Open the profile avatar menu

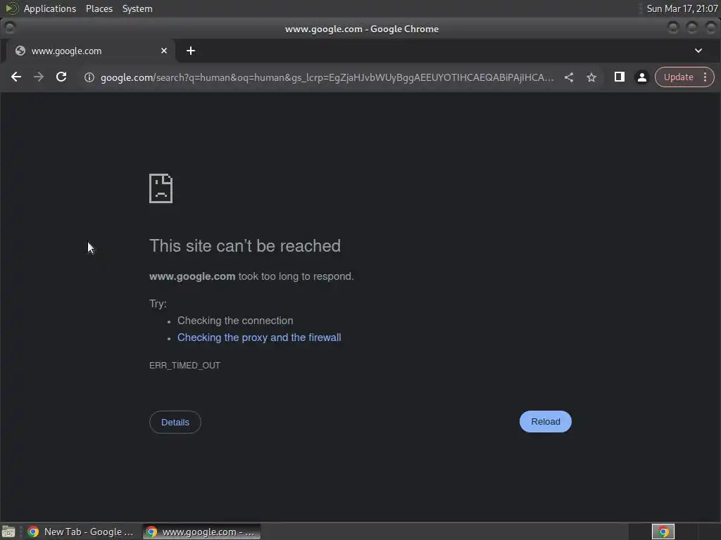642,77
